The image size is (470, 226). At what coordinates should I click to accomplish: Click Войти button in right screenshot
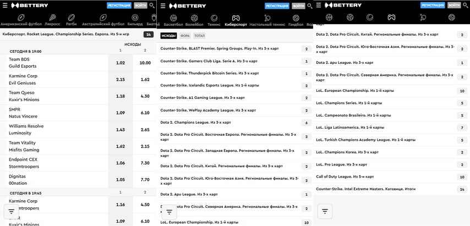454,5
